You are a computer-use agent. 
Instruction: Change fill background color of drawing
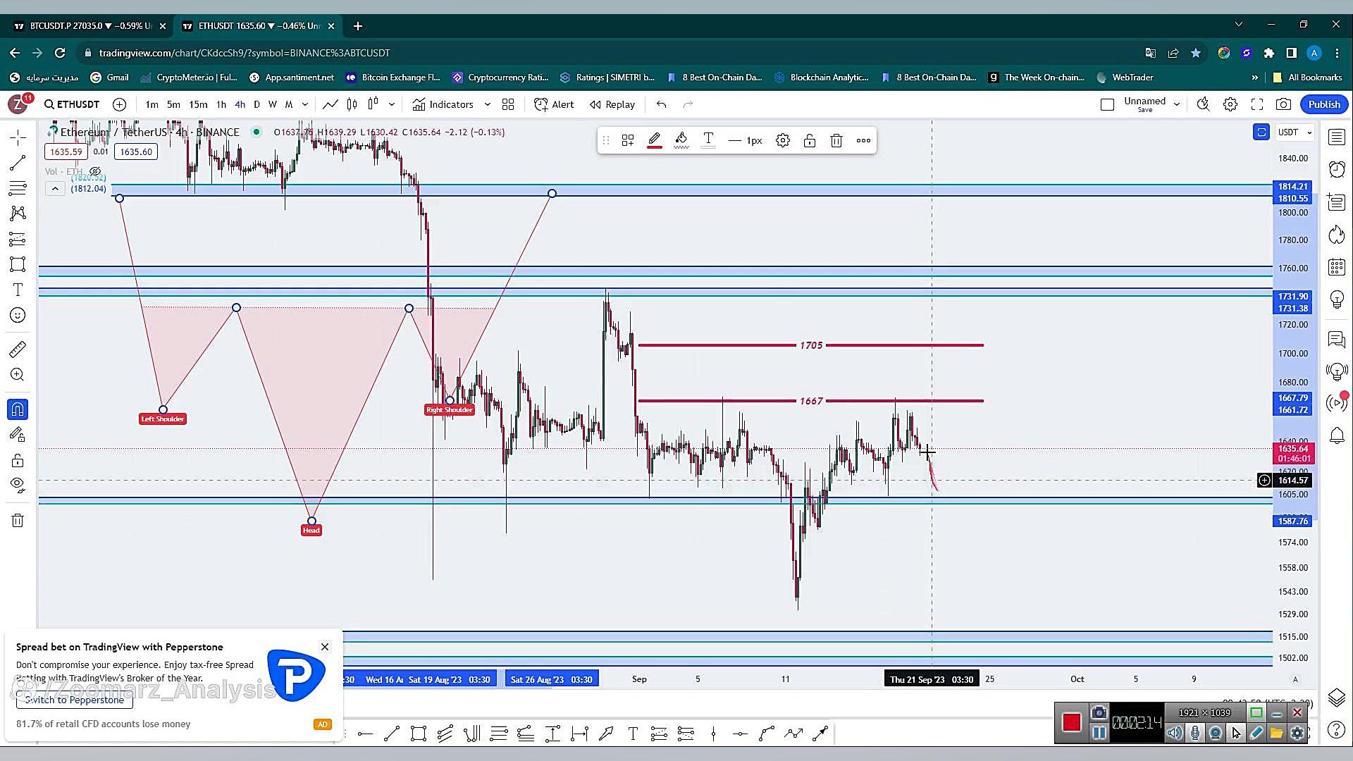681,140
